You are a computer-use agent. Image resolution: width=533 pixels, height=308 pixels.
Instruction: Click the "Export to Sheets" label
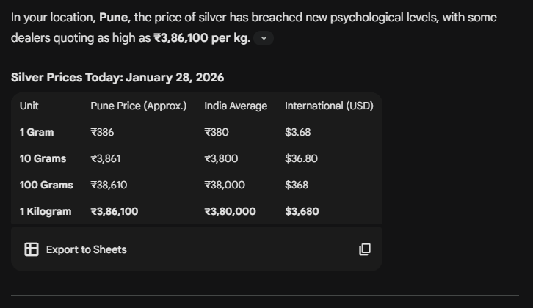pos(86,249)
